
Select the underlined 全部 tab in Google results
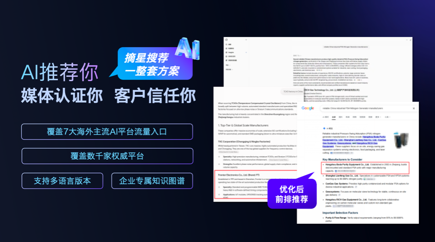tap(334, 117)
